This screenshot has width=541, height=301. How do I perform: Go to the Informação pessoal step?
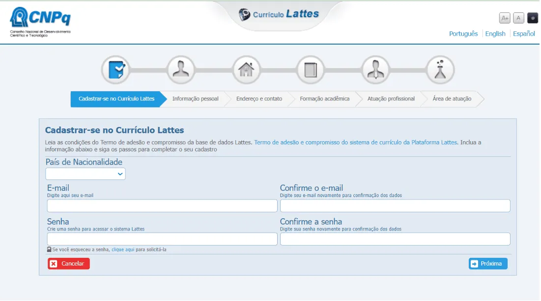195,99
